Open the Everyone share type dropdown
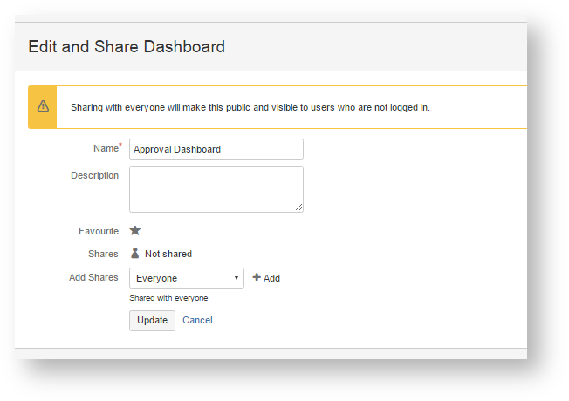This screenshot has height=401, width=569. click(187, 278)
